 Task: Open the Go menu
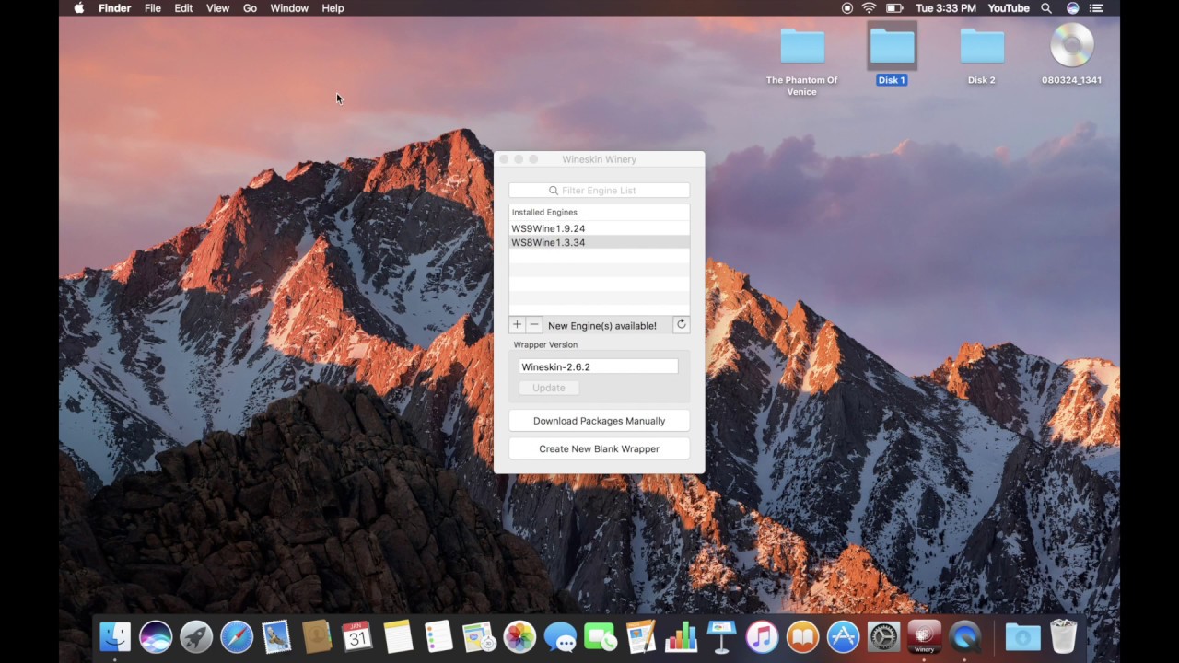tap(251, 8)
